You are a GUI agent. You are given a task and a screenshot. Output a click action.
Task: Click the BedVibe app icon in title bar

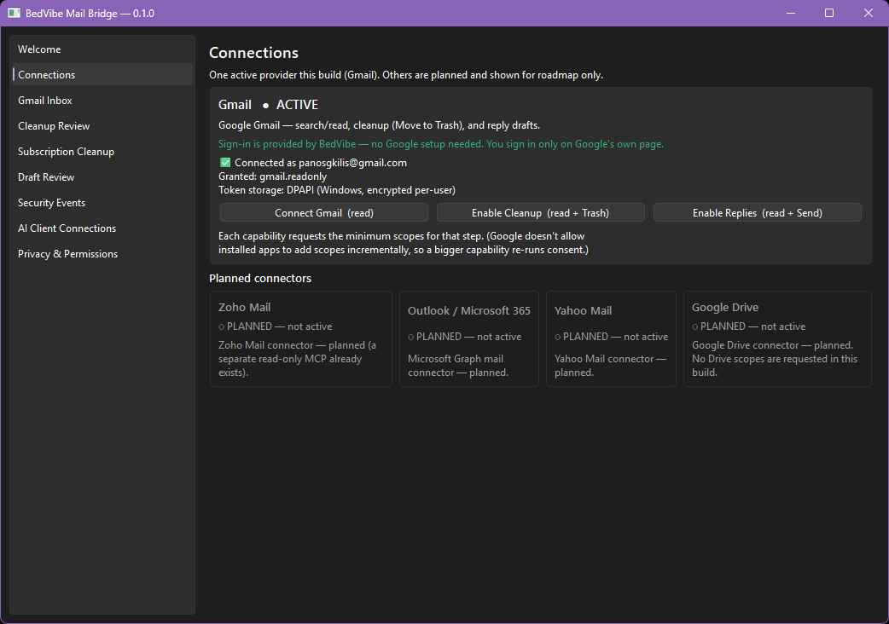(x=14, y=13)
